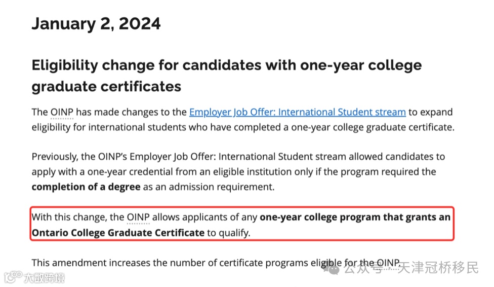Screen dimensions: 494x287
Task: Click the bold "one-year college program that grants an" text
Action: (355, 218)
